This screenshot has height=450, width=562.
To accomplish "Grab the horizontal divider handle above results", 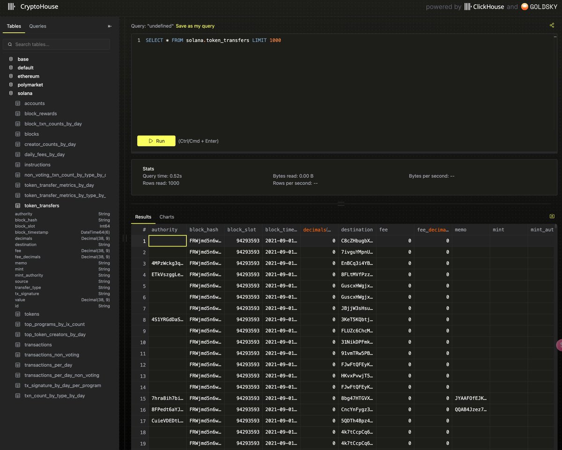I will coord(341,203).
